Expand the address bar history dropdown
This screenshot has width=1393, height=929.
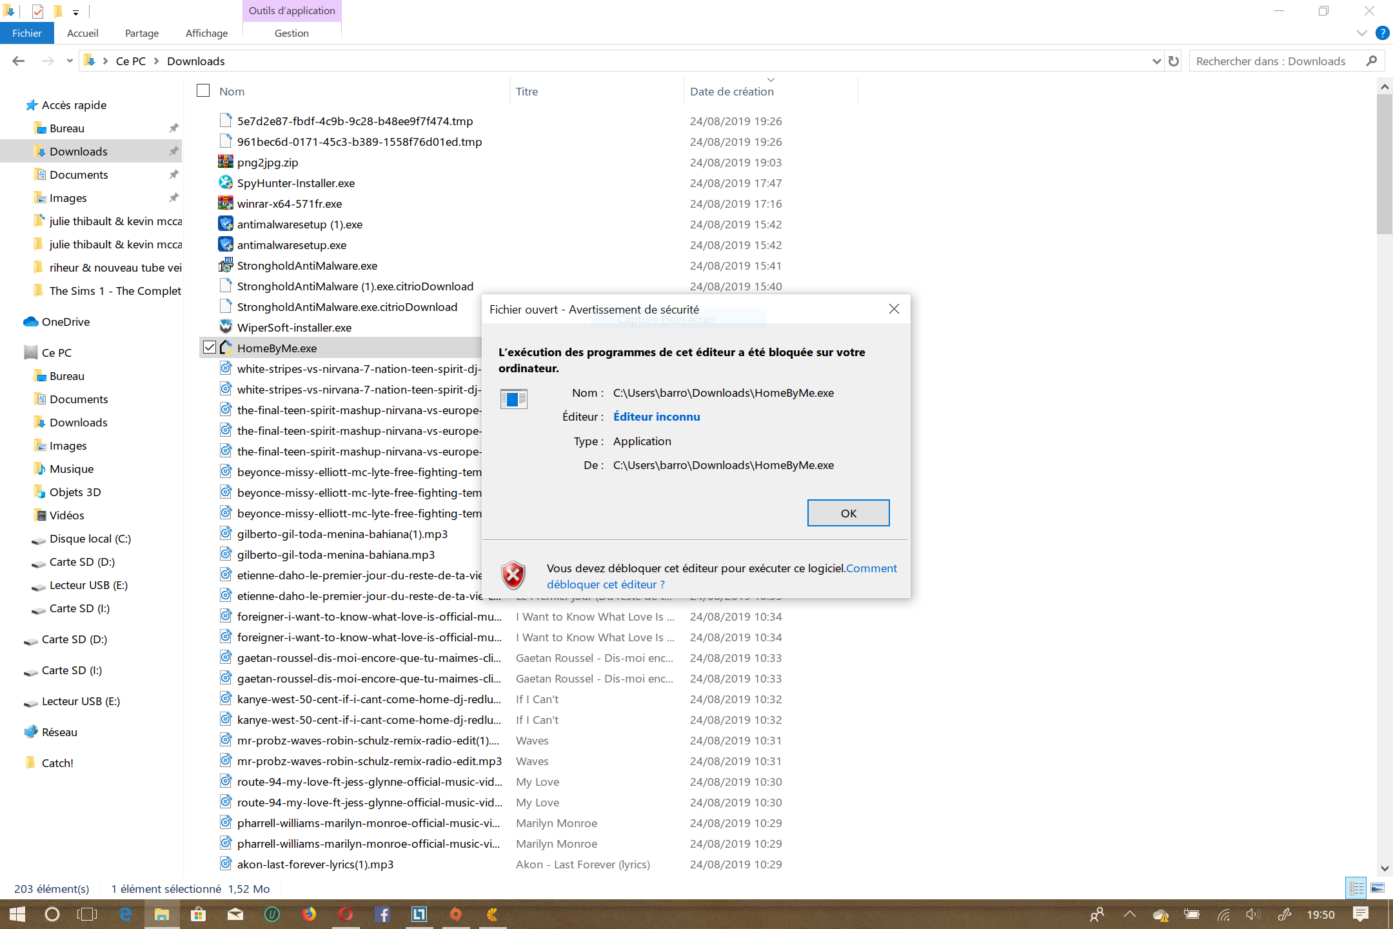coord(1156,61)
